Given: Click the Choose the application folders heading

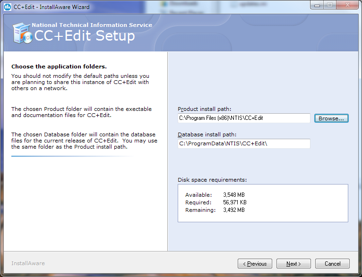Looking at the screenshot, I should pyautogui.click(x=59, y=67).
